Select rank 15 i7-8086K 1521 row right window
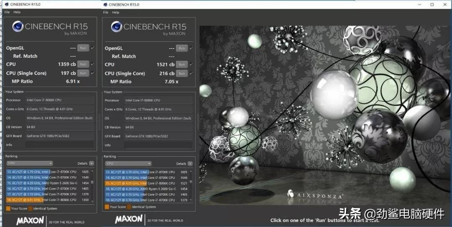The image size is (452, 227). 146,183
